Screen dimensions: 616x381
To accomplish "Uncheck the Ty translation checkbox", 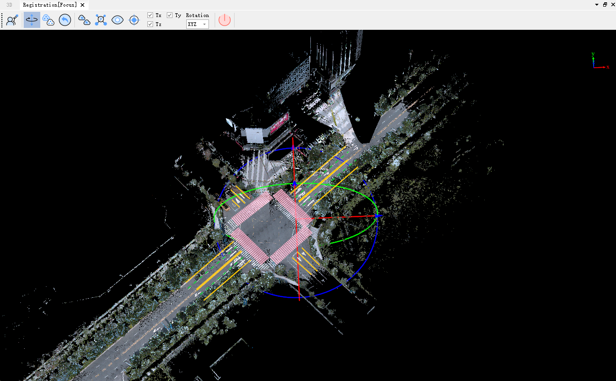I will (170, 15).
